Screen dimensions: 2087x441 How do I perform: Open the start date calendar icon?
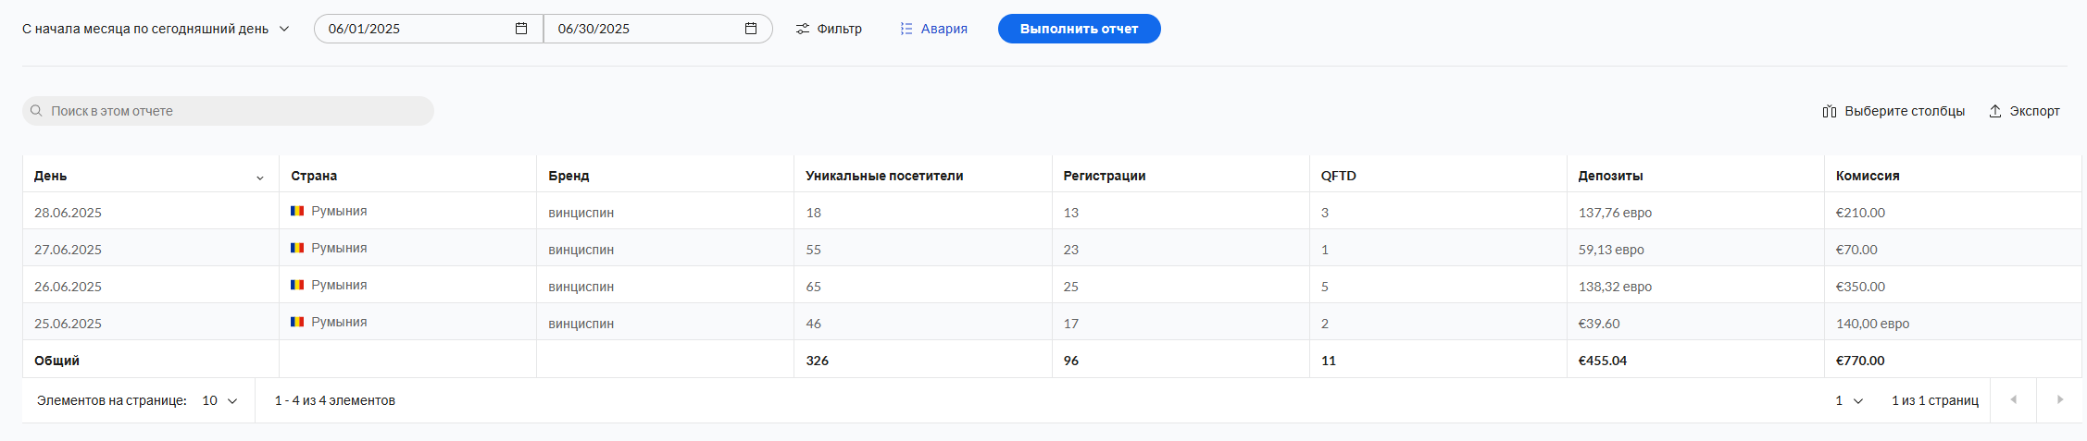coord(521,29)
